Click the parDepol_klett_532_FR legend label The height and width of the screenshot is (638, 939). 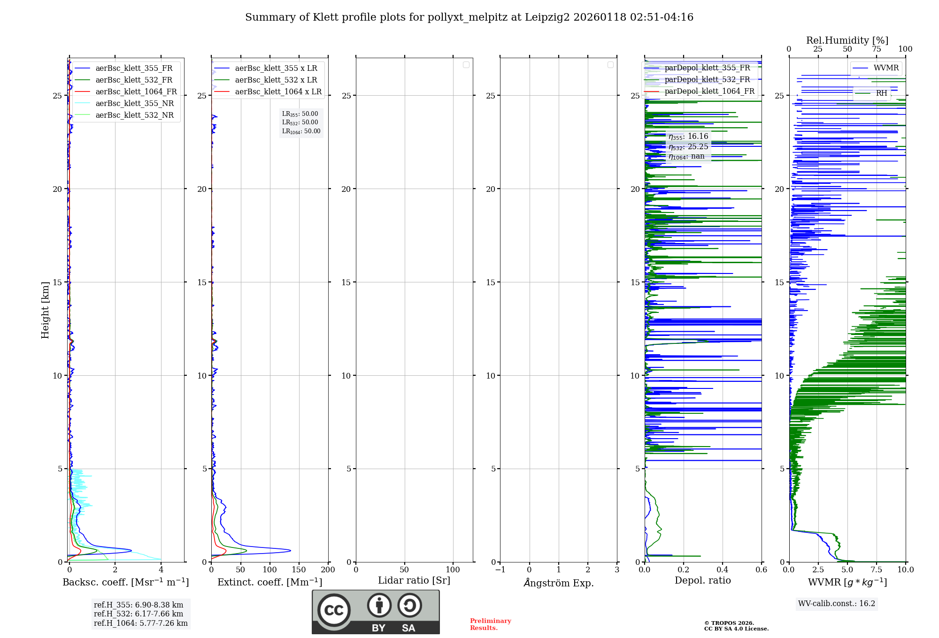707,80
